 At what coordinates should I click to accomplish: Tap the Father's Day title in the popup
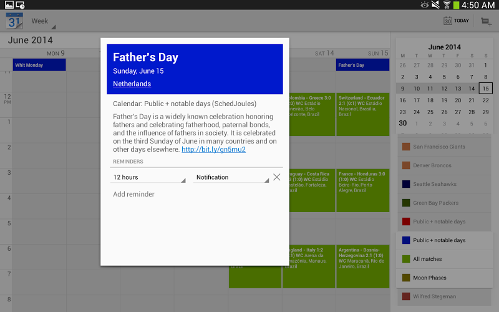point(145,57)
